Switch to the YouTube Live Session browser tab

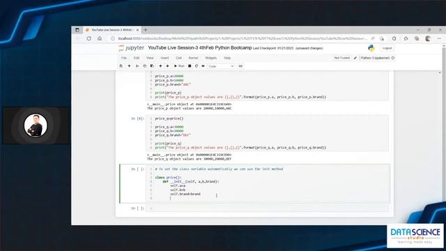coord(112,30)
